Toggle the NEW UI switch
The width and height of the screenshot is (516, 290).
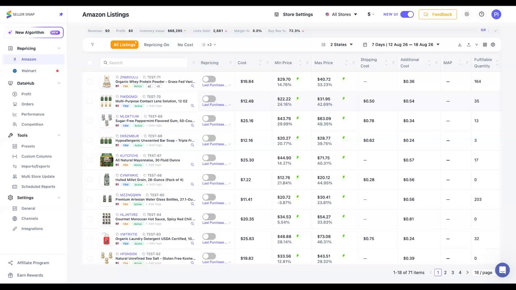coord(407,14)
